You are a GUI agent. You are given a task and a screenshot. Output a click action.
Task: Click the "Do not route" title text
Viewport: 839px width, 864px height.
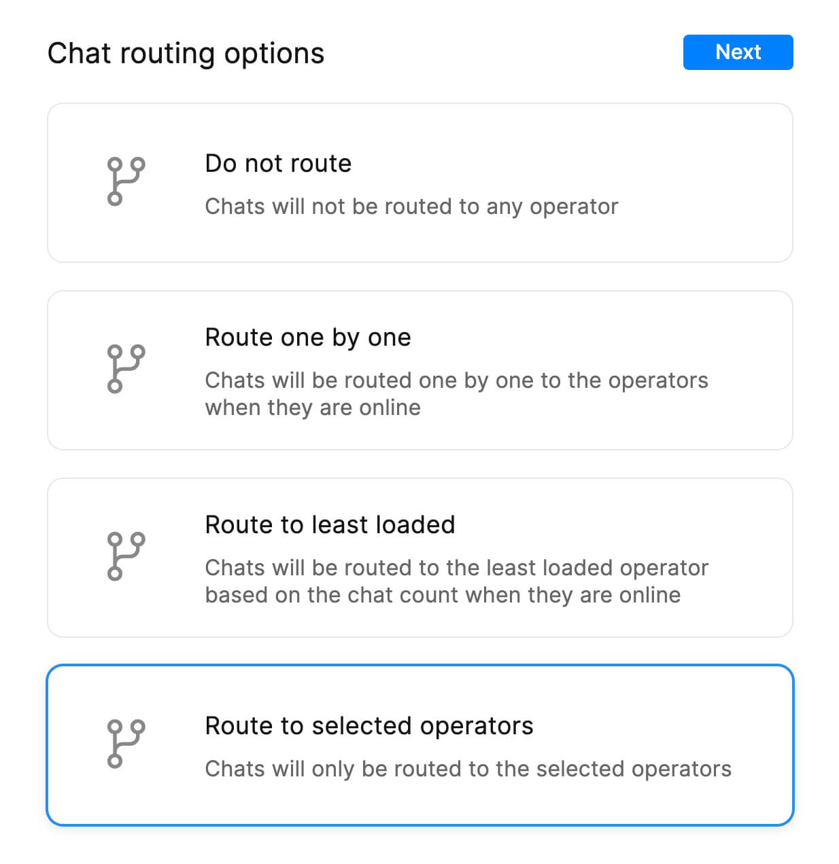[278, 164]
